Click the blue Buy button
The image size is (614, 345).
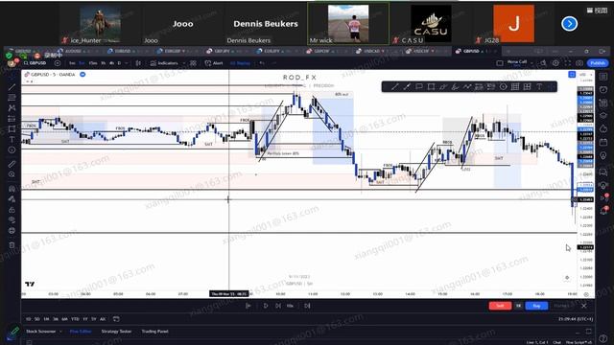536,306
